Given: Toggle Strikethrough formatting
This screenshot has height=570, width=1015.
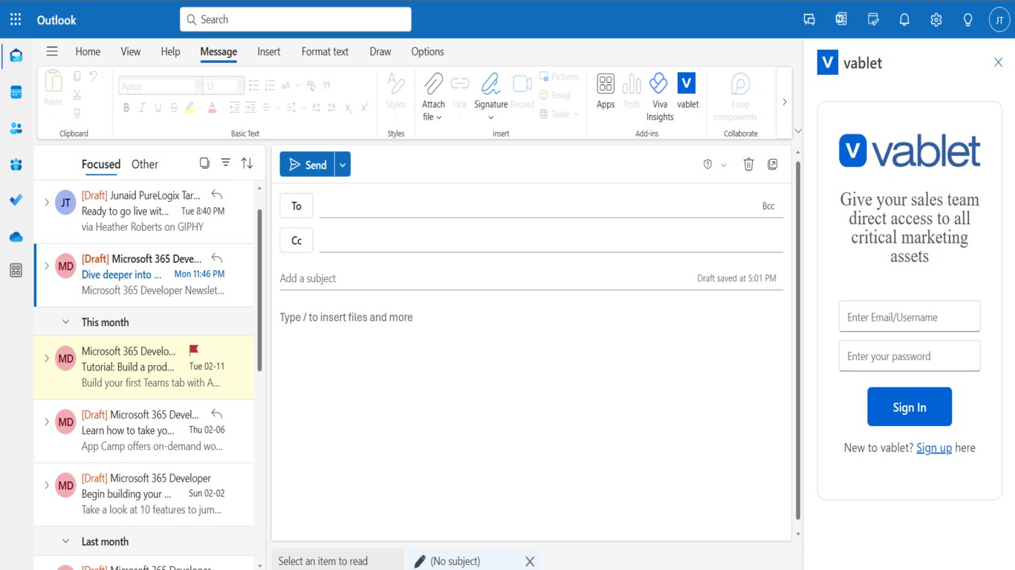Looking at the screenshot, I should pyautogui.click(x=174, y=108).
